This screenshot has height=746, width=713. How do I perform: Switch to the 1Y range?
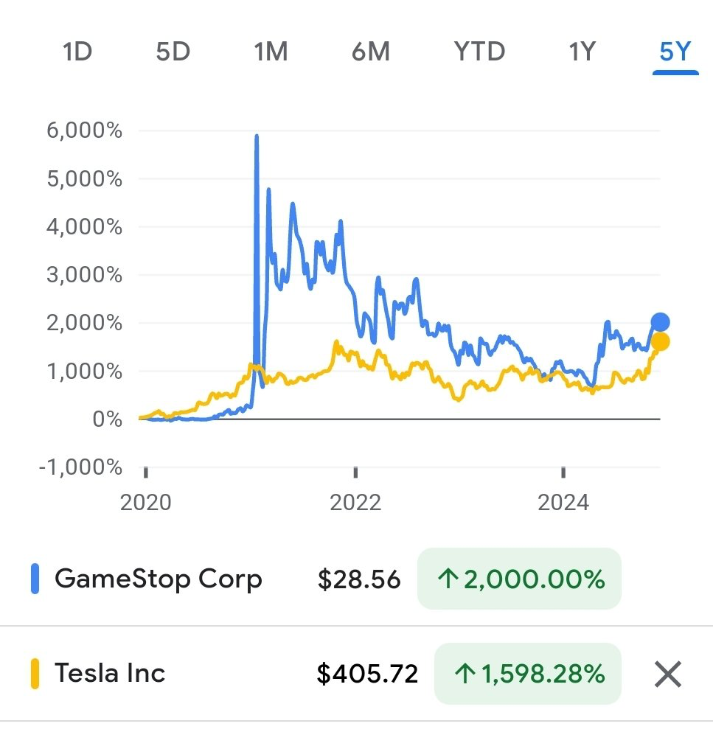(581, 52)
